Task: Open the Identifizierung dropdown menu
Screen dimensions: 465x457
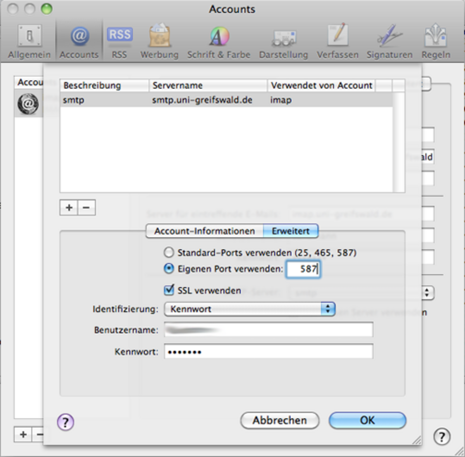Action: [250, 309]
